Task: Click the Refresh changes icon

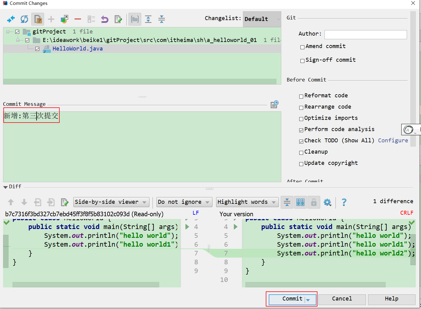Action: pyautogui.click(x=24, y=19)
